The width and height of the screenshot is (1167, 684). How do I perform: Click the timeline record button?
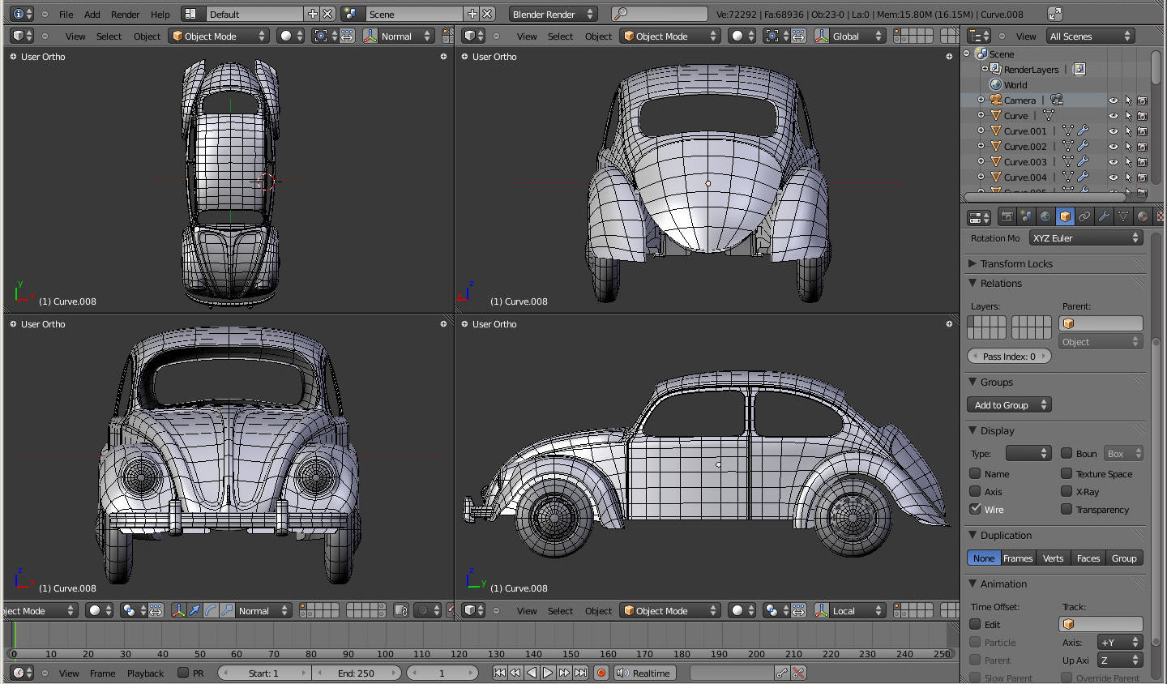(601, 673)
